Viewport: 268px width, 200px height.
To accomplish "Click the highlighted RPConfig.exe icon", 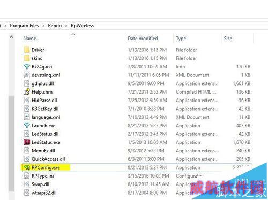I will (27, 167).
